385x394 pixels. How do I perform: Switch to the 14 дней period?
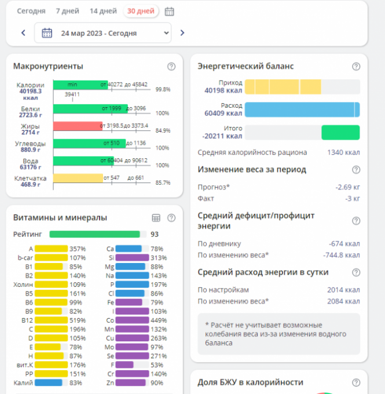click(x=102, y=11)
